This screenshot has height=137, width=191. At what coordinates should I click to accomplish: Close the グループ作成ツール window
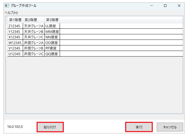point(179,6)
